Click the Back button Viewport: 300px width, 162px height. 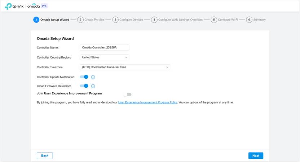[45, 156]
